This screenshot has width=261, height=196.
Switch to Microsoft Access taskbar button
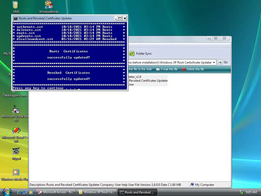point(56,192)
